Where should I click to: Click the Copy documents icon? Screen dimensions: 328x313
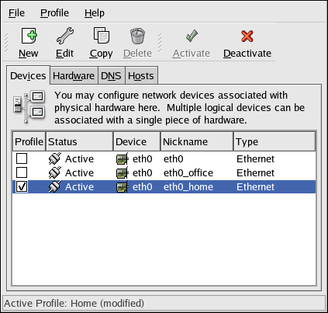101,35
